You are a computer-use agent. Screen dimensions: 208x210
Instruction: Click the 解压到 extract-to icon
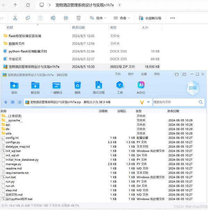[x=35, y=88]
